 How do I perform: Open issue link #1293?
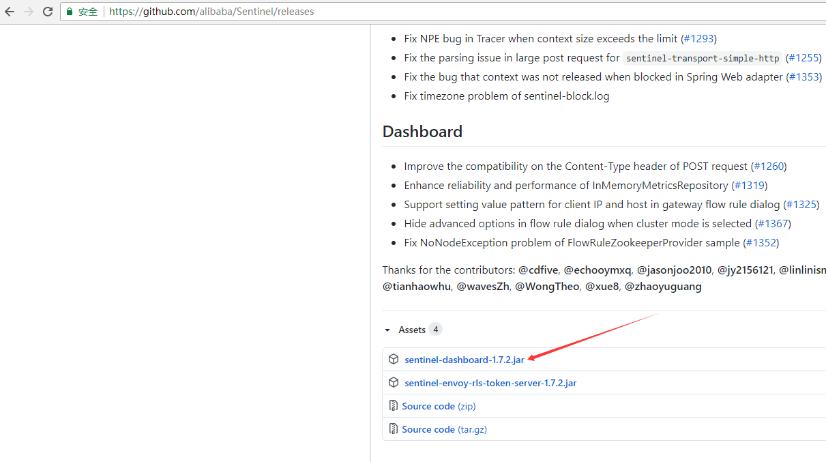click(x=698, y=39)
